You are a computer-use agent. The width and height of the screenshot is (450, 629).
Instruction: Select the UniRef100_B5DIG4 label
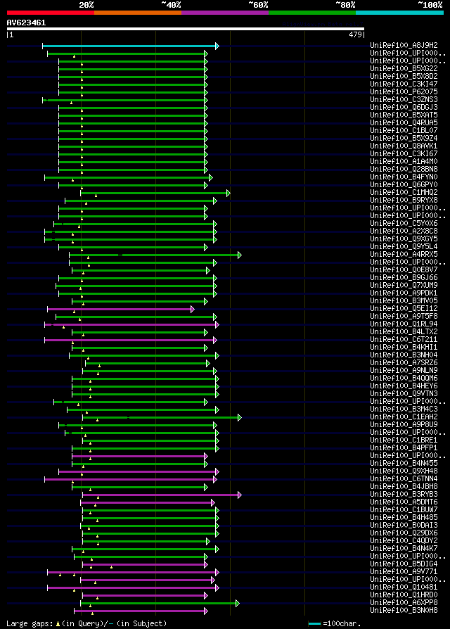click(404, 564)
